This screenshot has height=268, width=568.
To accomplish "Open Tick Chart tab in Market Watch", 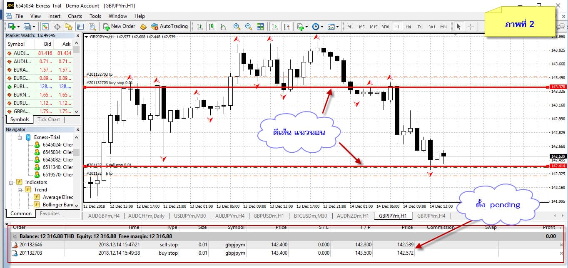I will tap(49, 119).
